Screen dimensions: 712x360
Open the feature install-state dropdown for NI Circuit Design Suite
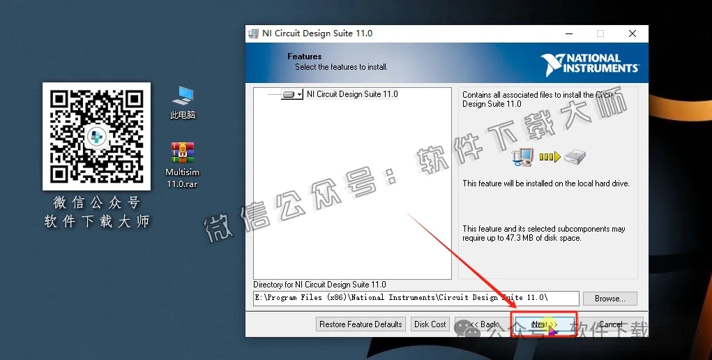point(292,95)
